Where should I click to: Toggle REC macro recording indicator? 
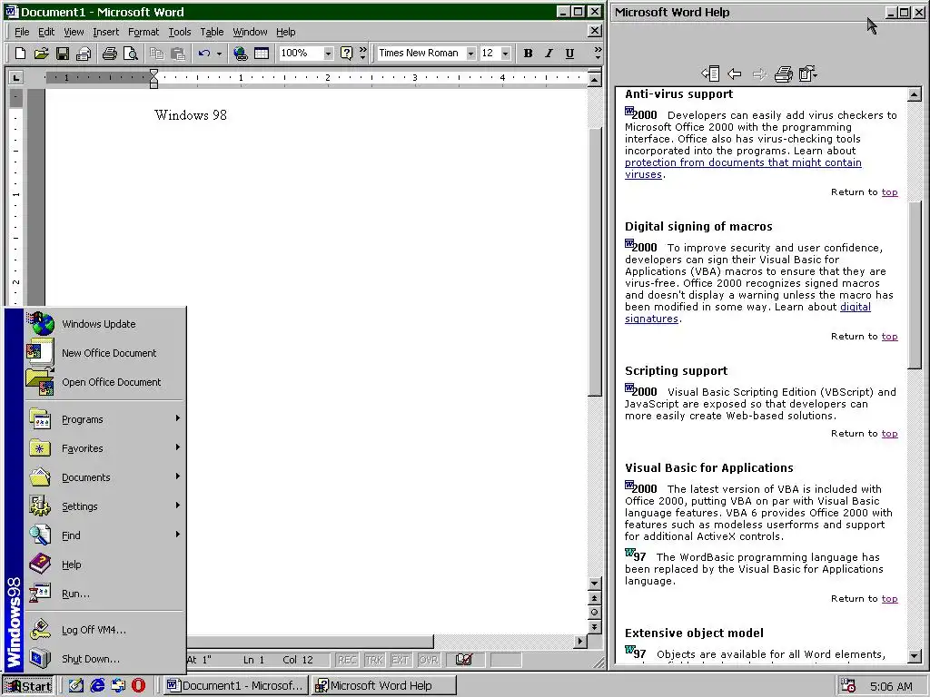pos(347,660)
